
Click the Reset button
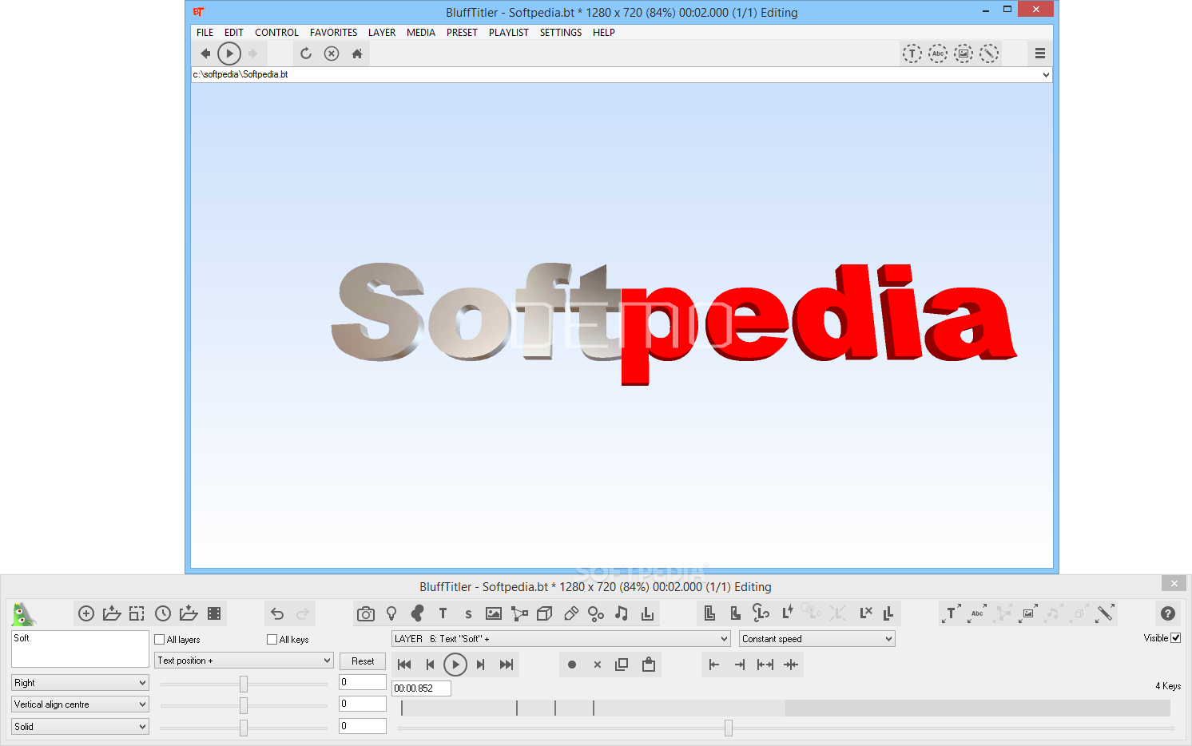[363, 661]
